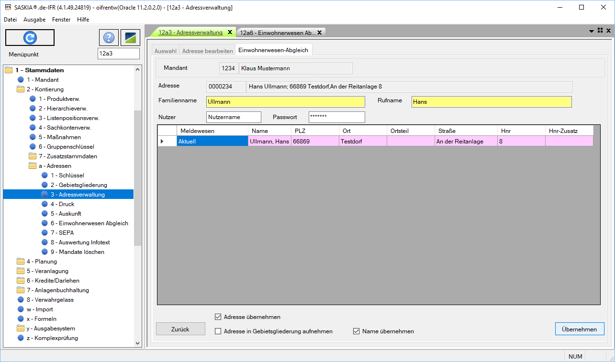
Task: Expand the 7 - Zusatzstammdaten folder
Action: (33, 156)
